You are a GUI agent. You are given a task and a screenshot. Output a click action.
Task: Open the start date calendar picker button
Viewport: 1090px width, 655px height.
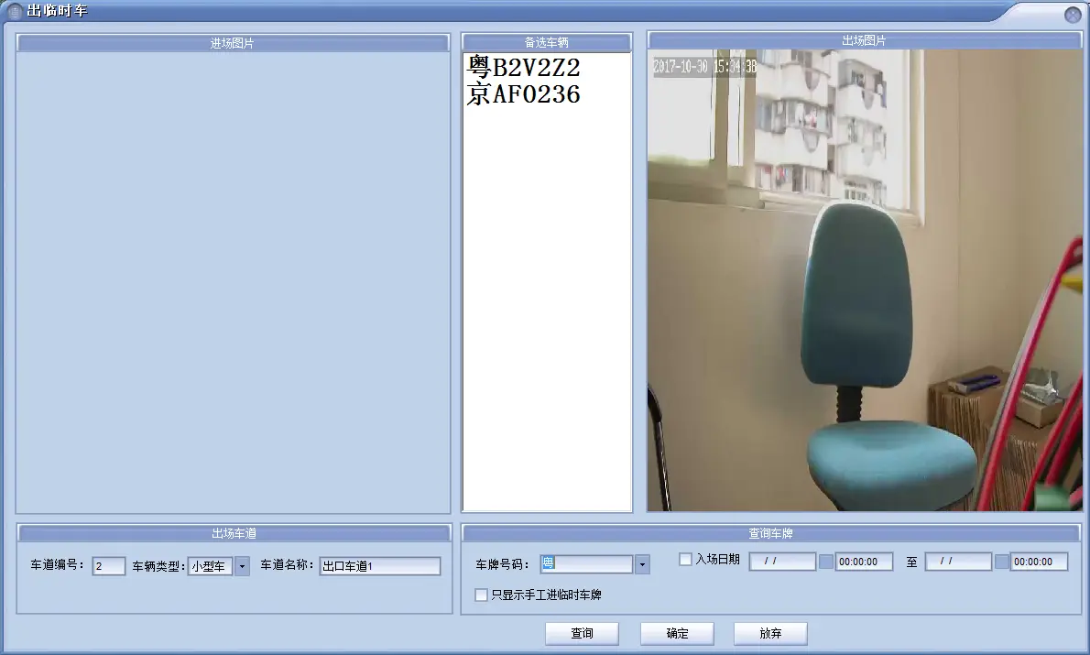(x=826, y=562)
